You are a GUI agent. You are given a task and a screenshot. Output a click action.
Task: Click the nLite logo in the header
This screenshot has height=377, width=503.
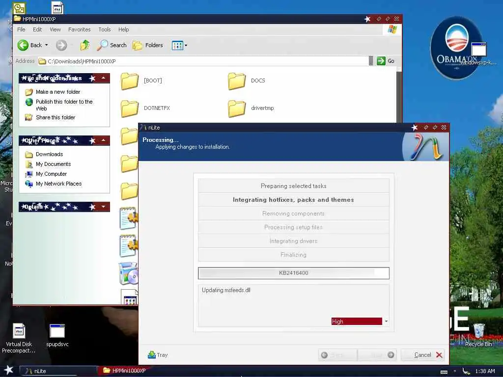pyautogui.click(x=425, y=147)
